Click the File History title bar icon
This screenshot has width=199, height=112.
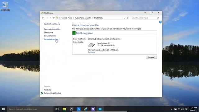tap(42, 13)
